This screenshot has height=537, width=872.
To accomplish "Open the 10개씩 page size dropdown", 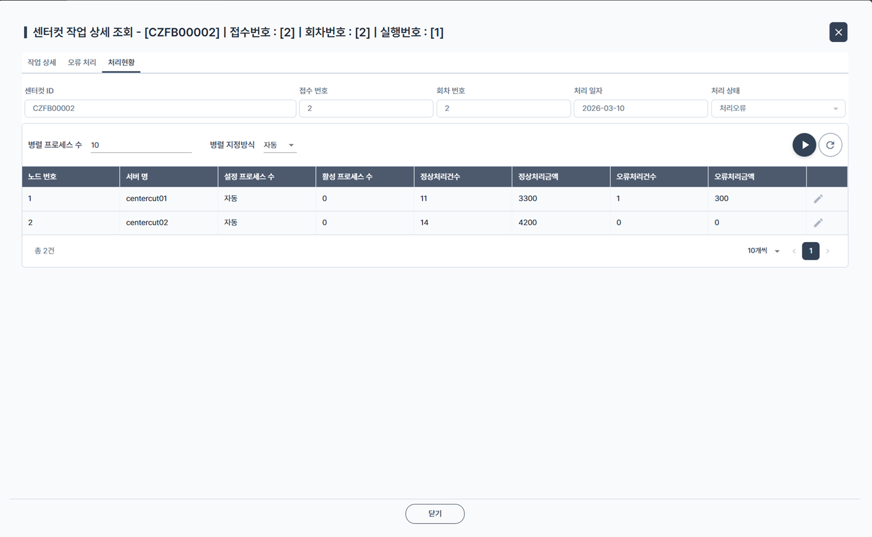I will (x=763, y=251).
